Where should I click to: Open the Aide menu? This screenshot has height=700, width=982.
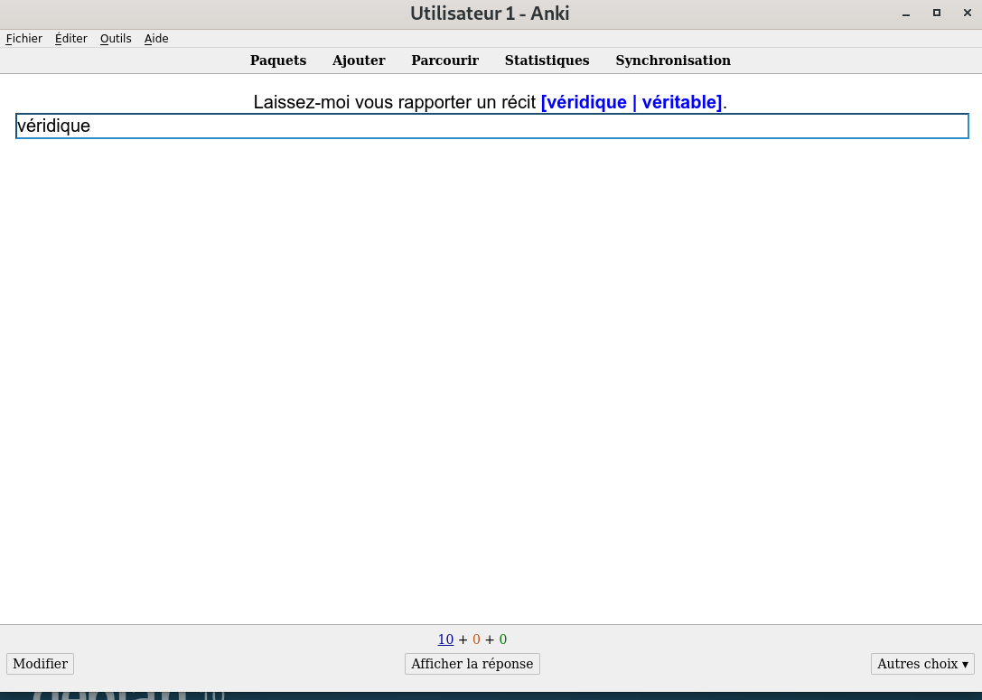[156, 38]
